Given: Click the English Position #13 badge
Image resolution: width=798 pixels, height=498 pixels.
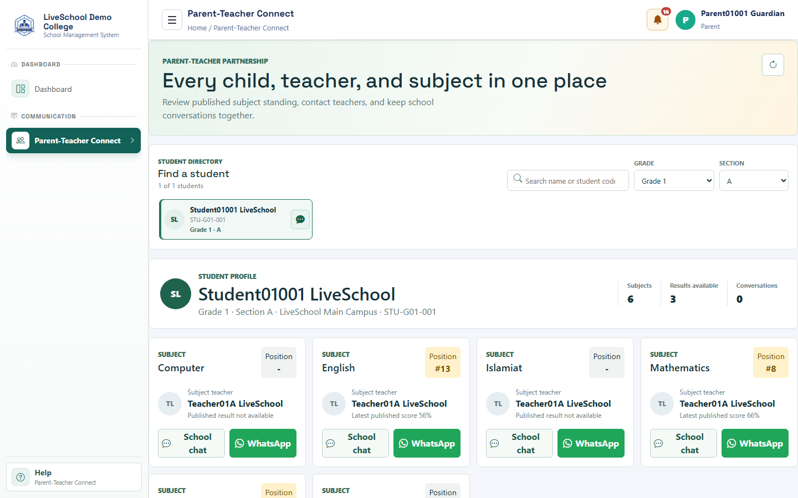Looking at the screenshot, I should tap(443, 362).
